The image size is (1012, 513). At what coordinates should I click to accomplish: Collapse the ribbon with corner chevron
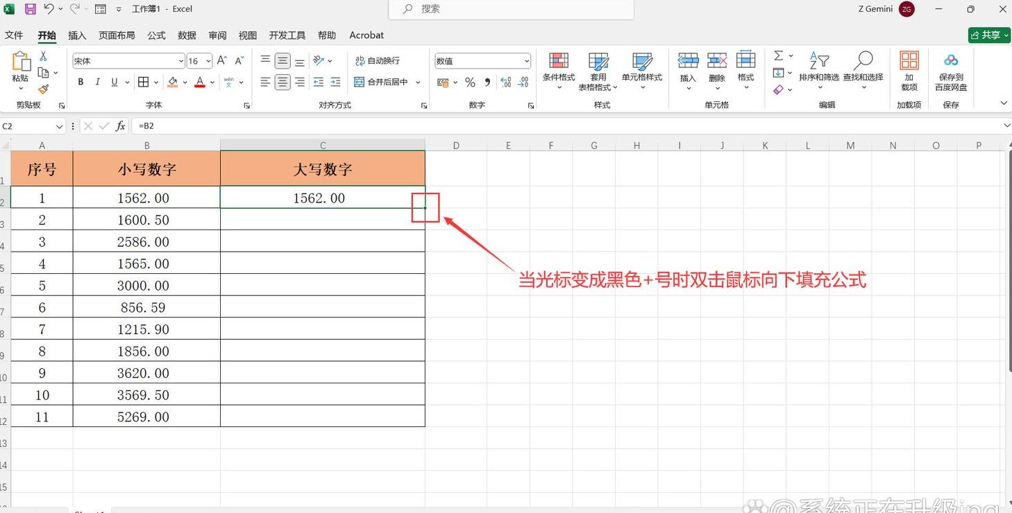pos(1004,103)
